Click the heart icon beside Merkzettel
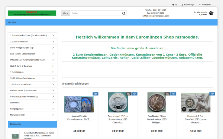The height and width of the screenshot is (139, 223). point(200,4)
